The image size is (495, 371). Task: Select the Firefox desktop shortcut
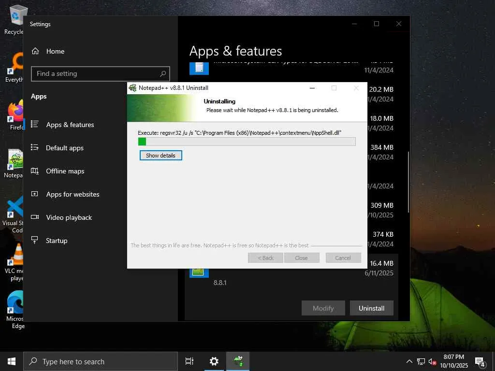click(x=15, y=115)
